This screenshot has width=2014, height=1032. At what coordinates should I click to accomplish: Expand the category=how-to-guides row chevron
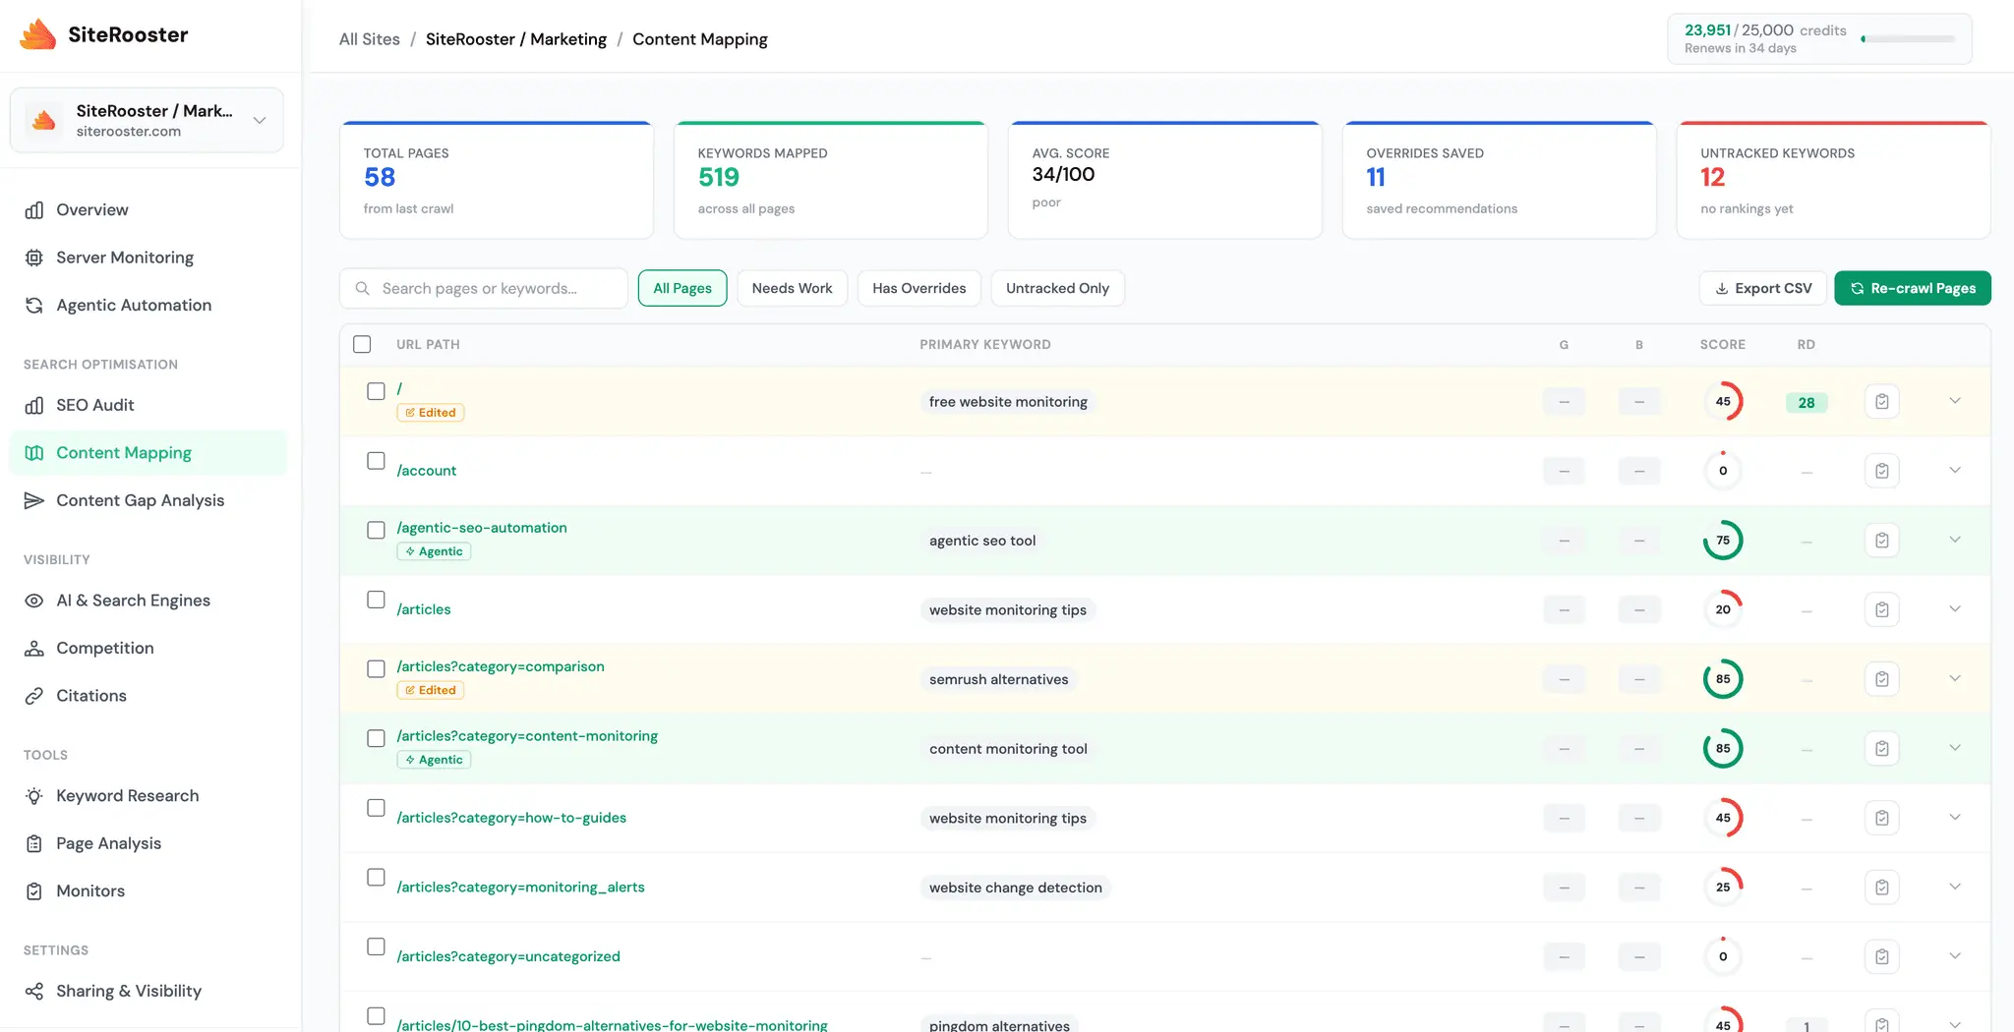[x=1955, y=818]
